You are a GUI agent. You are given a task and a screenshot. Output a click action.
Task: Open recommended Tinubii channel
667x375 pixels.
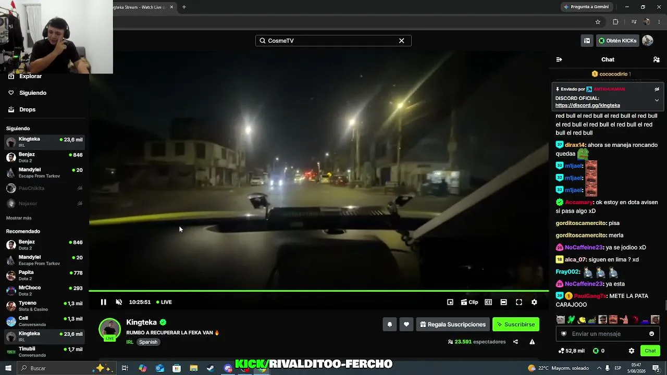(45, 352)
